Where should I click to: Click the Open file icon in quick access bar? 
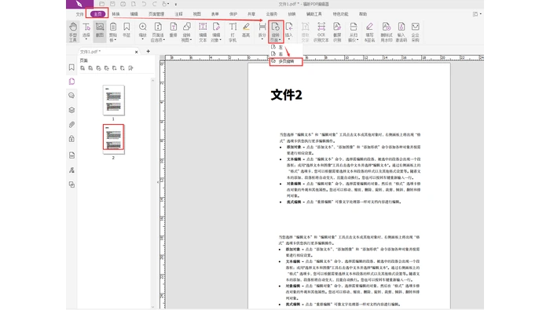coord(101,4)
